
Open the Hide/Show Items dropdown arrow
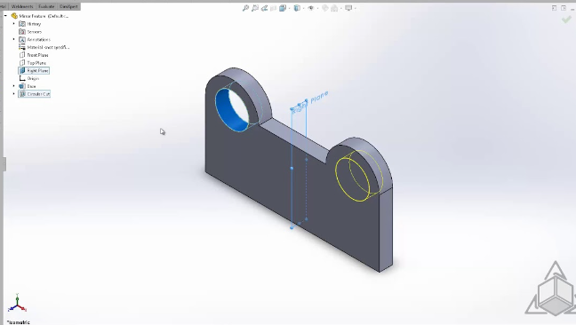pos(317,8)
